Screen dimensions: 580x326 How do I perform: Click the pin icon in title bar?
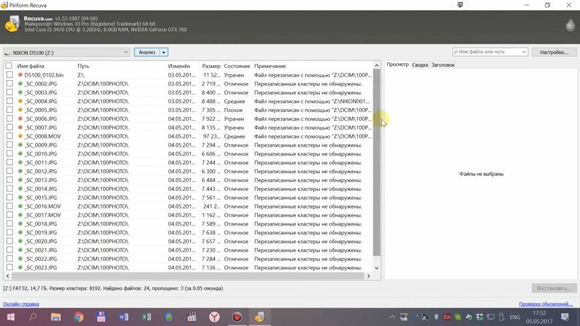[460, 5]
